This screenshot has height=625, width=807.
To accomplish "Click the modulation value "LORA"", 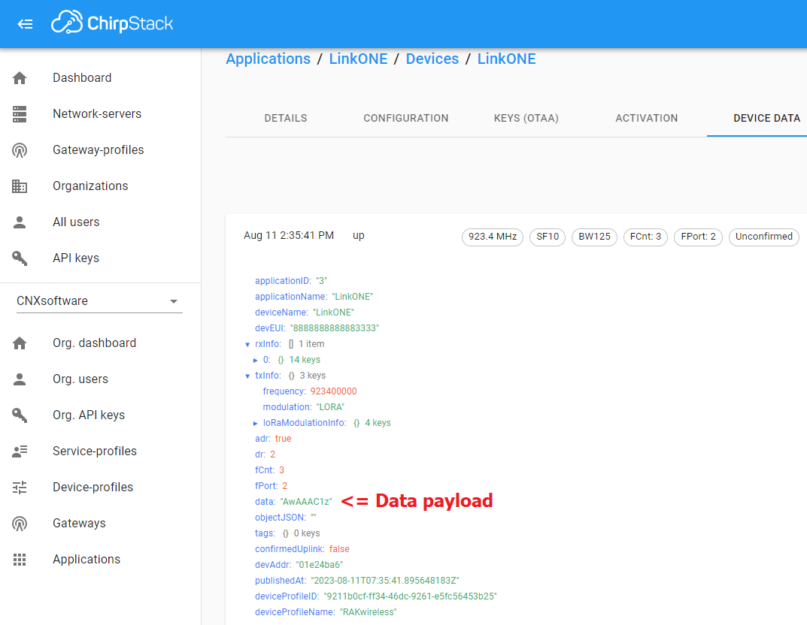I will pyautogui.click(x=330, y=407).
